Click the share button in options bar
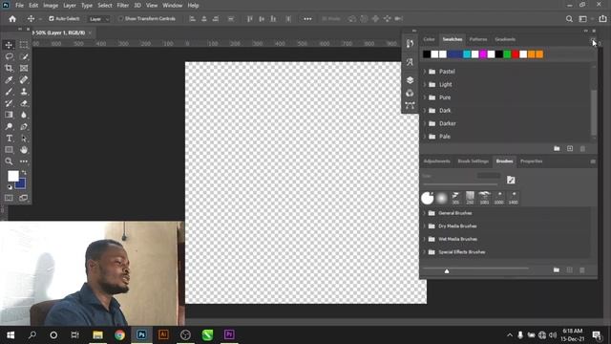Image resolution: width=611 pixels, height=344 pixels. pyautogui.click(x=602, y=19)
